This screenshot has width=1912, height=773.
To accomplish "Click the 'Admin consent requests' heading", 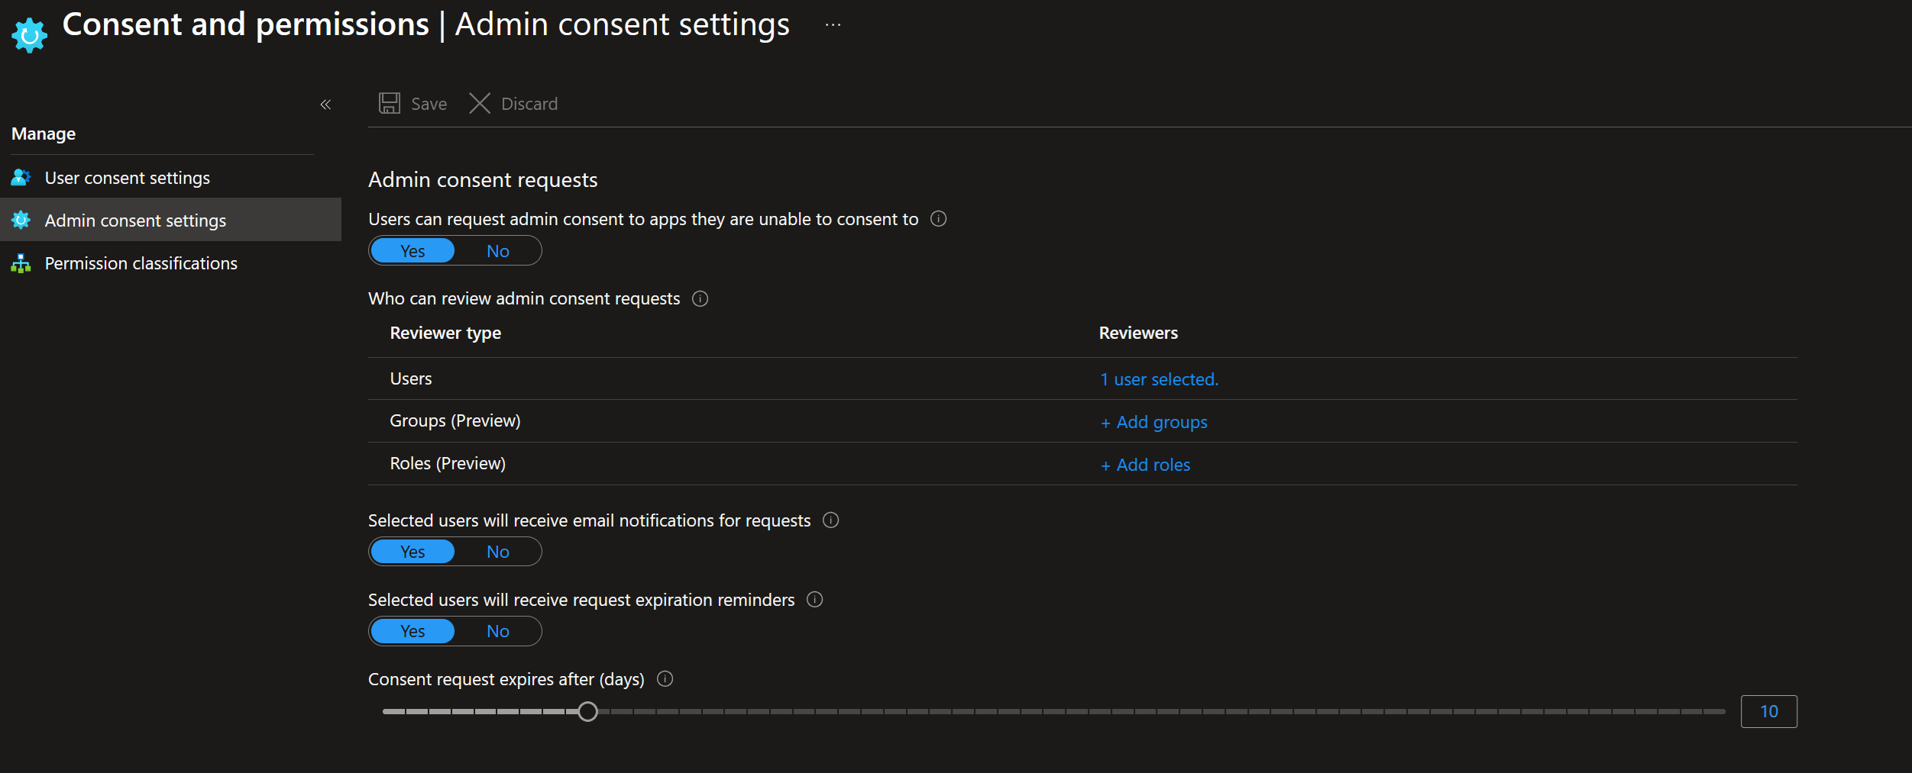I will (483, 180).
